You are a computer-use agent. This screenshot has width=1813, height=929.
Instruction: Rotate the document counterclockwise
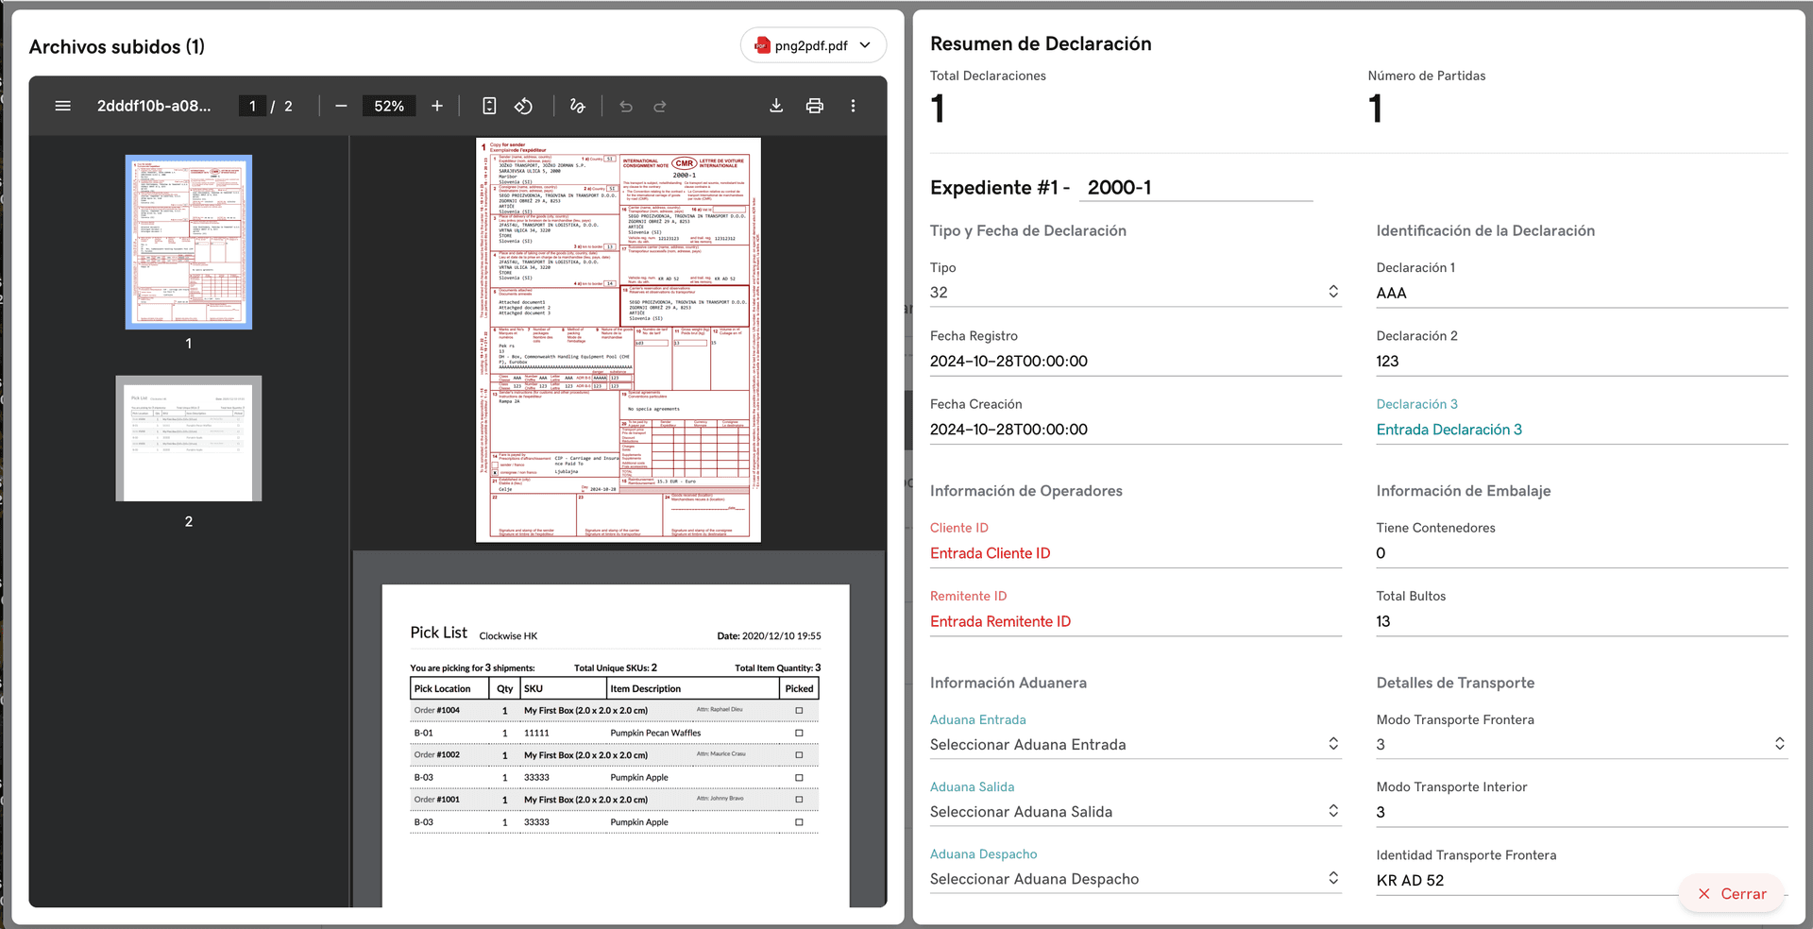pos(523,106)
